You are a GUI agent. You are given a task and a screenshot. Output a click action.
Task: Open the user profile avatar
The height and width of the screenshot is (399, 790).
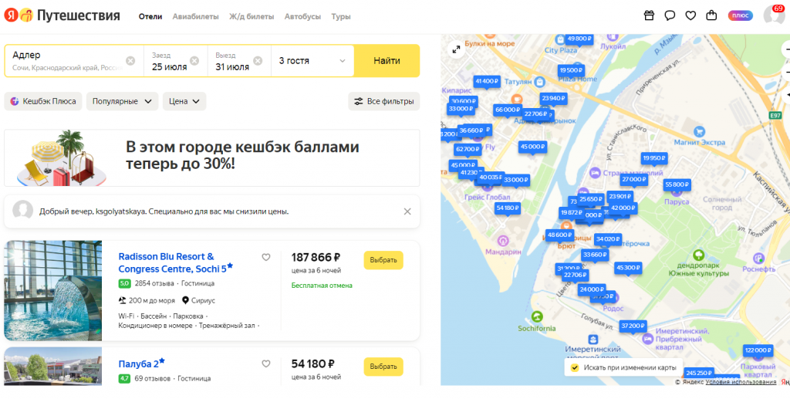pyautogui.click(x=773, y=15)
